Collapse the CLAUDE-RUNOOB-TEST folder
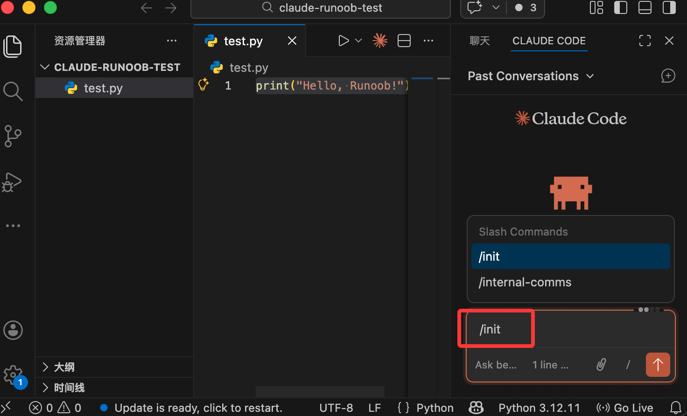This screenshot has width=687, height=416. [x=45, y=67]
